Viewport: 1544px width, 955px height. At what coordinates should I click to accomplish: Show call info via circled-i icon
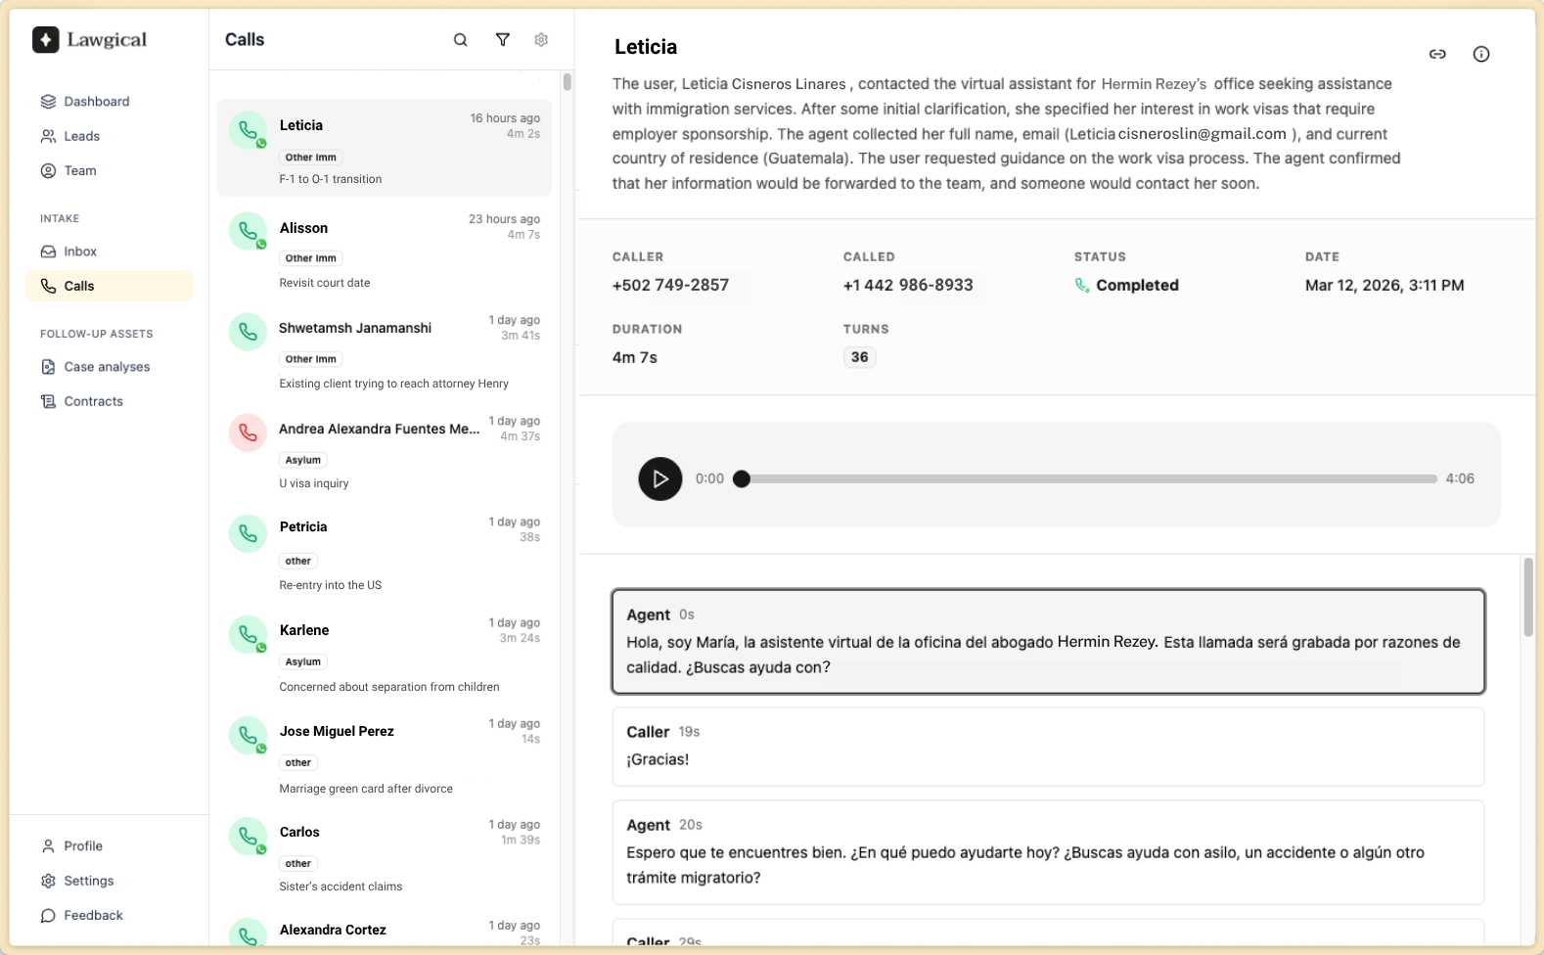click(x=1480, y=54)
